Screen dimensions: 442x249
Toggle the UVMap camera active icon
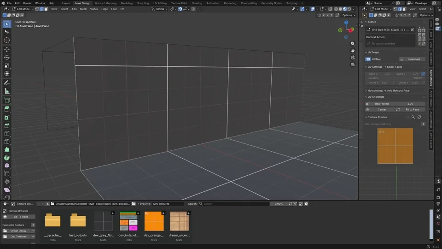(x=368, y=59)
